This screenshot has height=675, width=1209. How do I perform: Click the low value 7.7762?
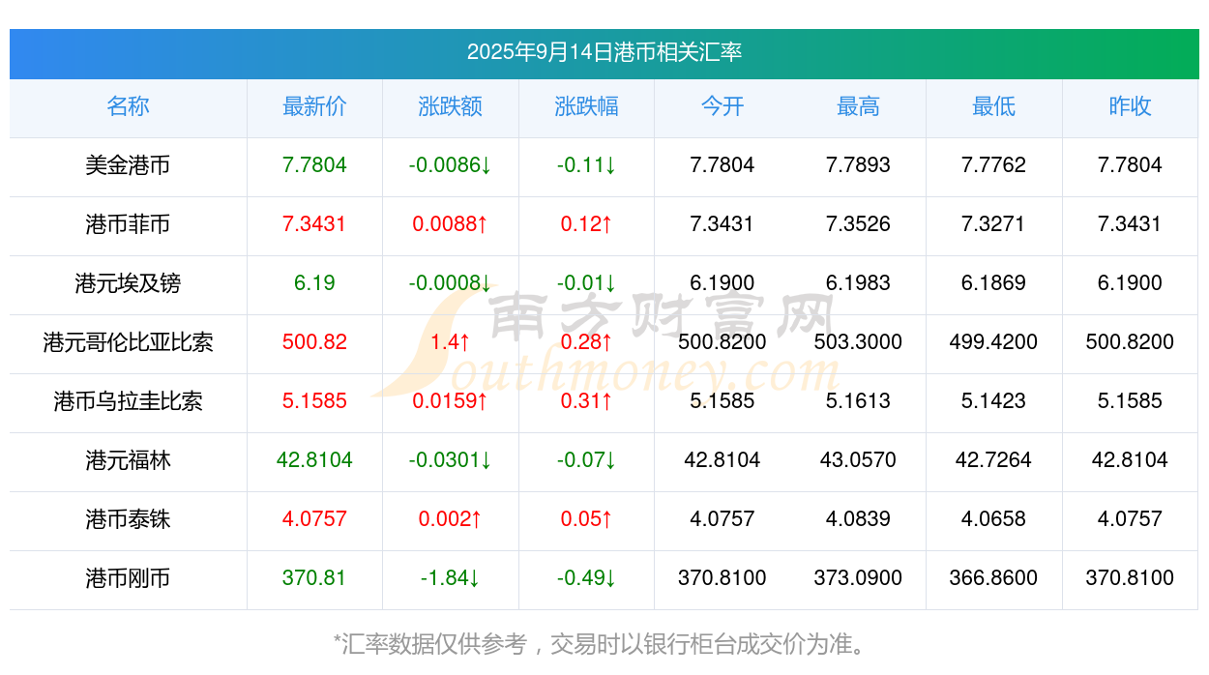click(994, 165)
